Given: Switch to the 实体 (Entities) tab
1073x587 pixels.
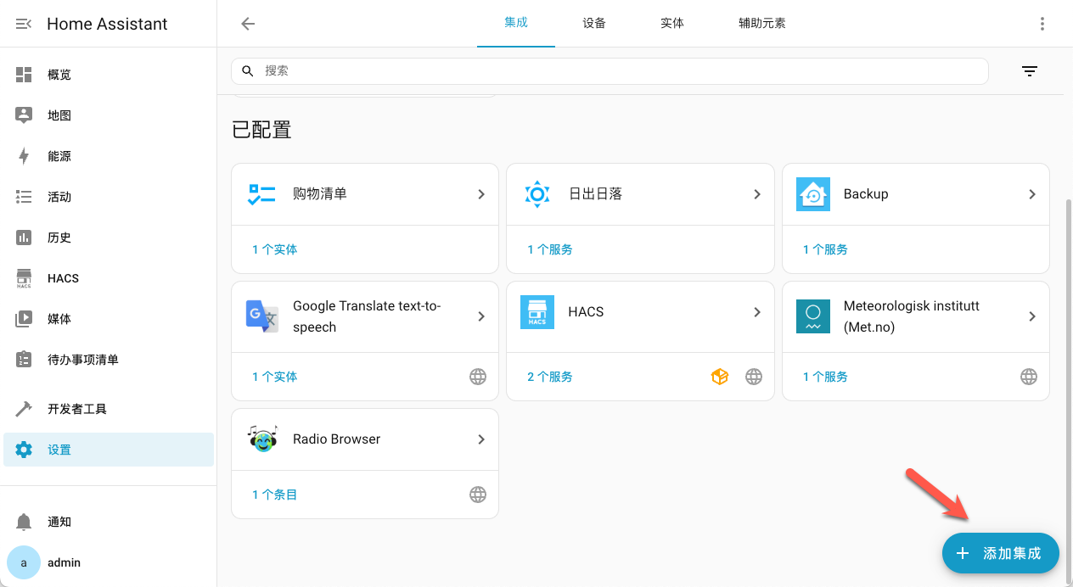Looking at the screenshot, I should pos(671,24).
